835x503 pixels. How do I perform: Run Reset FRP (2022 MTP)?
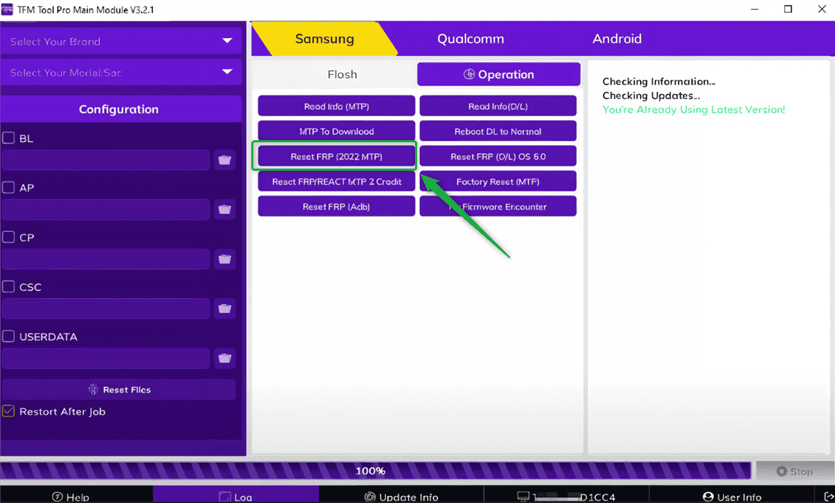(335, 156)
